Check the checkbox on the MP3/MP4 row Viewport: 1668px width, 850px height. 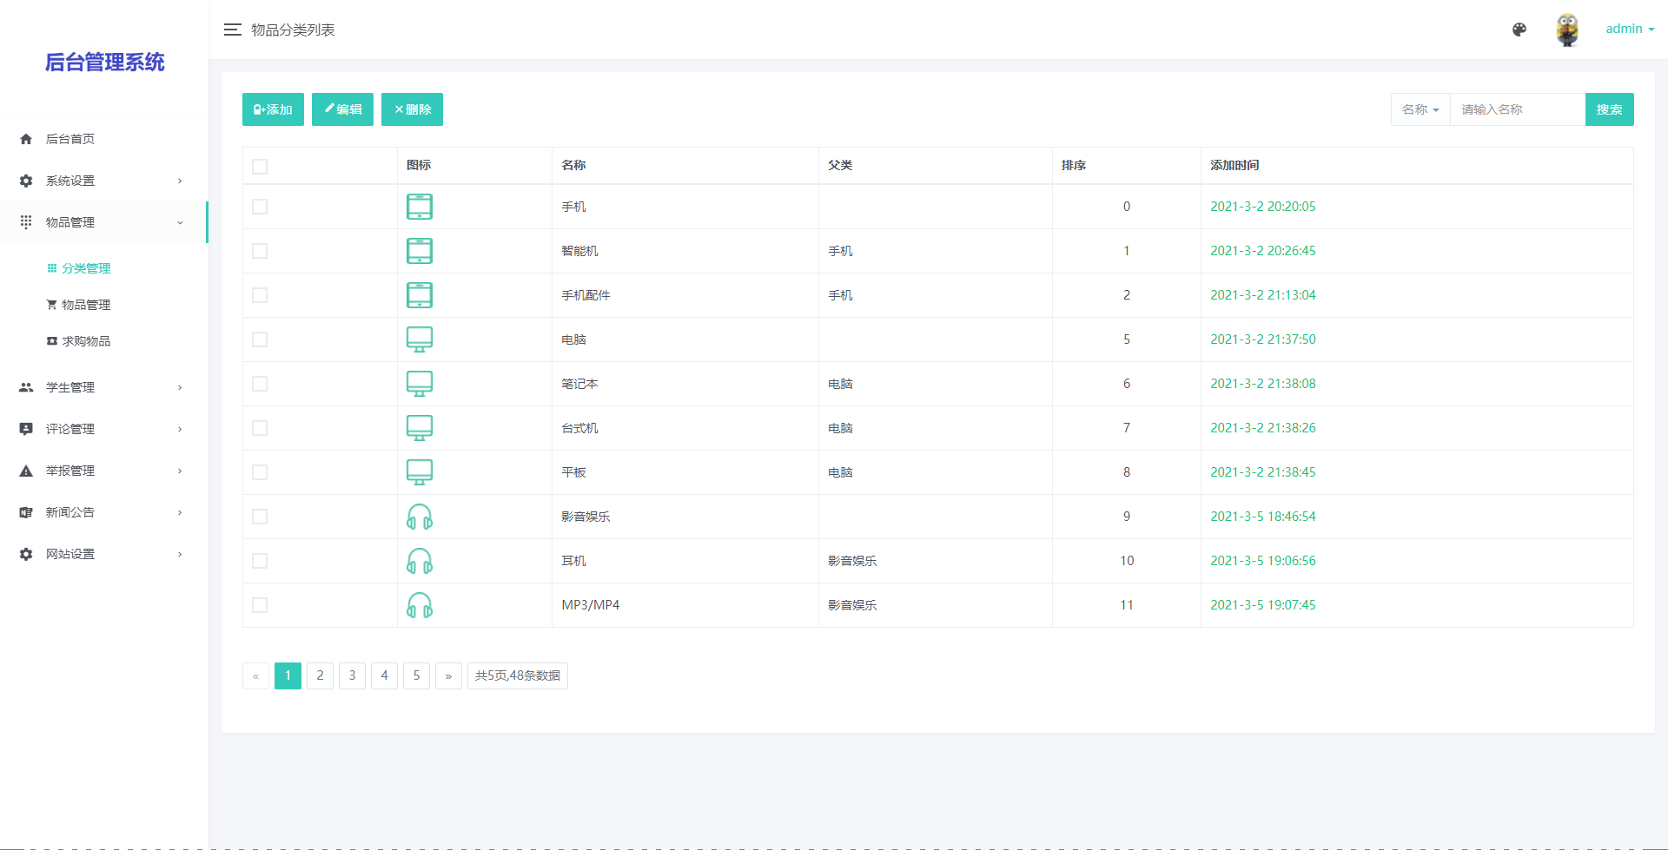click(259, 605)
